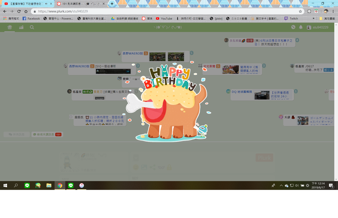Image resolution: width=338 pixels, height=218 pixels.
Task: Show hidden tray icons chevron
Action: 281,185
